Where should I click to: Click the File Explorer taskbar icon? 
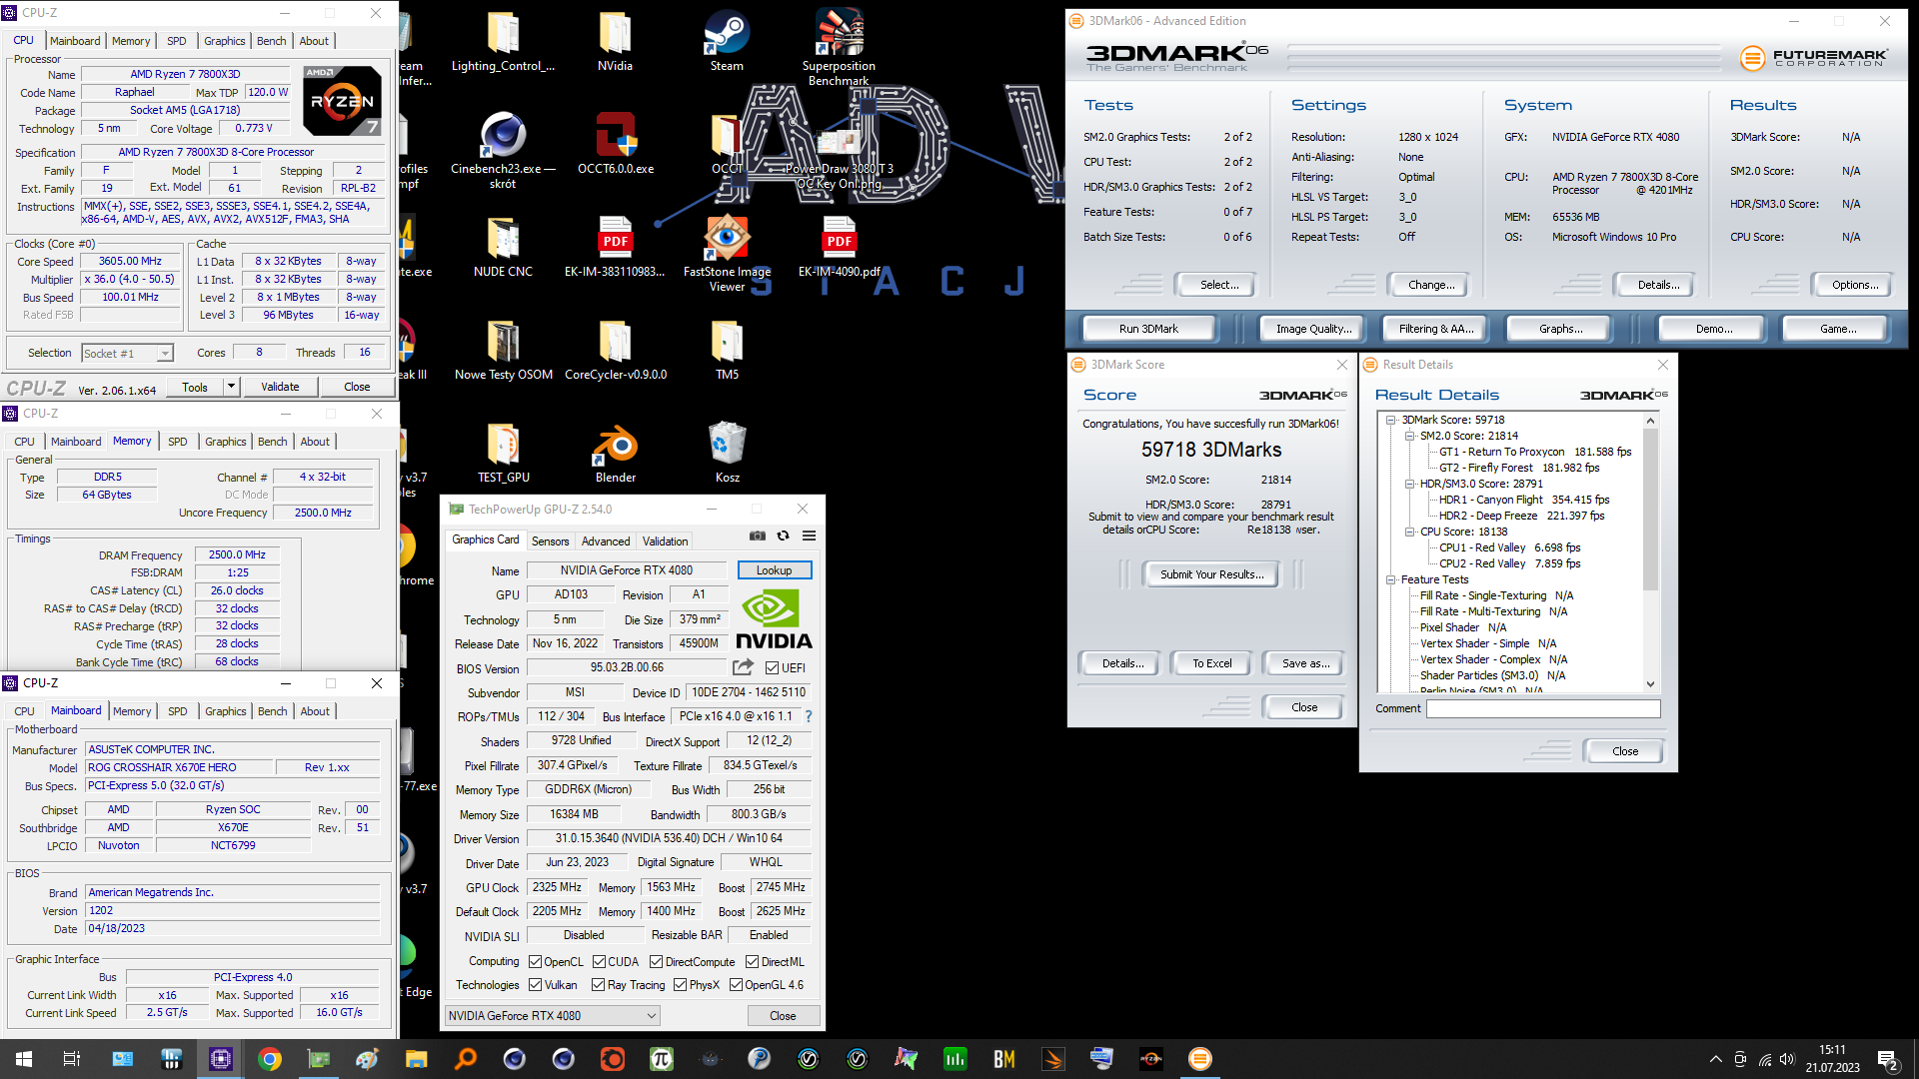[417, 1059]
